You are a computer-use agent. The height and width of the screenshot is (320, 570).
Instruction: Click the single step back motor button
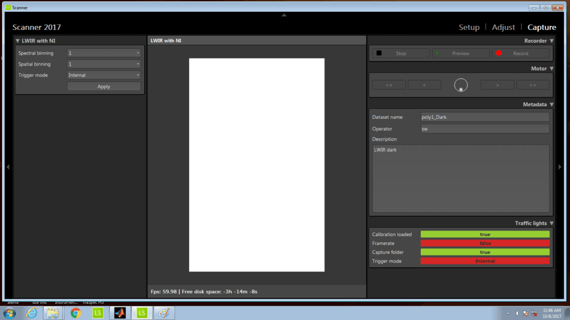click(x=424, y=85)
